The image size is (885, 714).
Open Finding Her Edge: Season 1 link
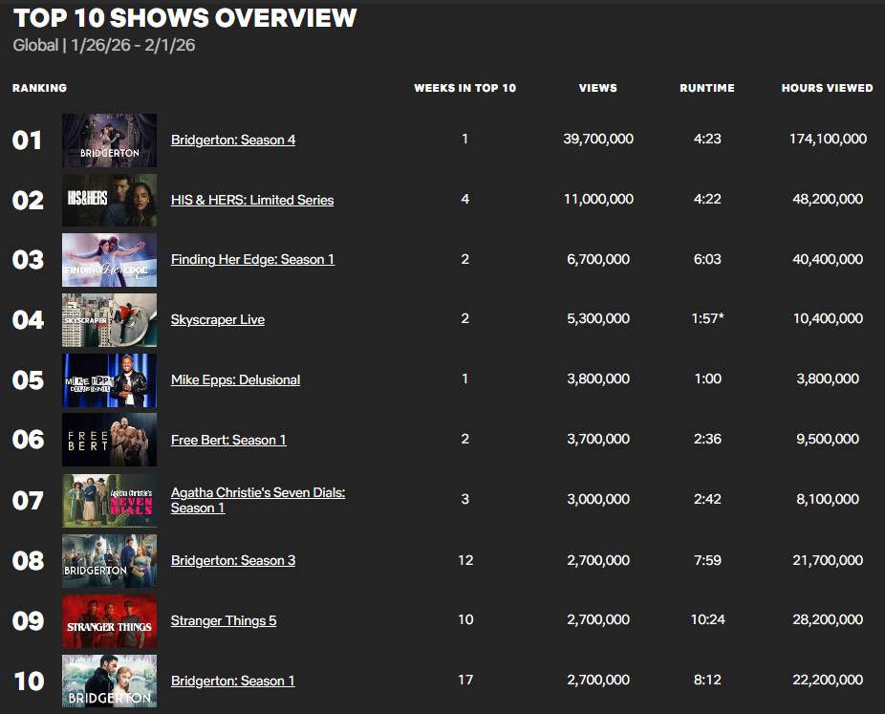pyautogui.click(x=253, y=260)
